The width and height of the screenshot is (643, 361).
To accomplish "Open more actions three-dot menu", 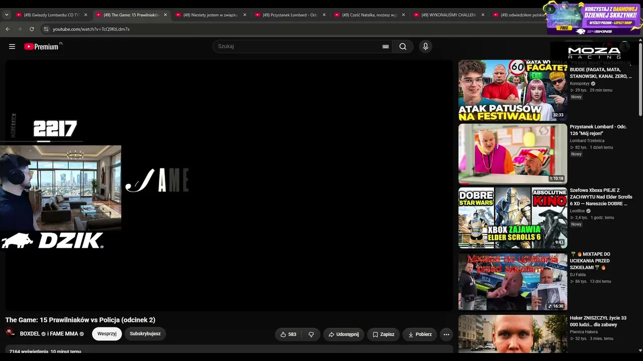I will pyautogui.click(x=446, y=334).
